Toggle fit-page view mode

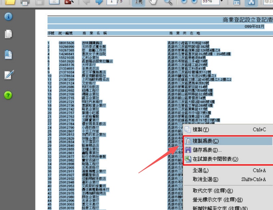click(252, 3)
